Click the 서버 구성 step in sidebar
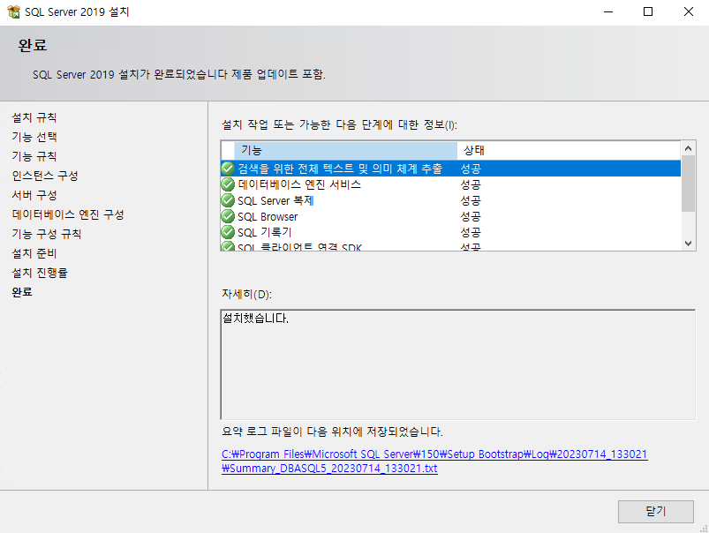Screen dimensions: 709x533 (34, 195)
